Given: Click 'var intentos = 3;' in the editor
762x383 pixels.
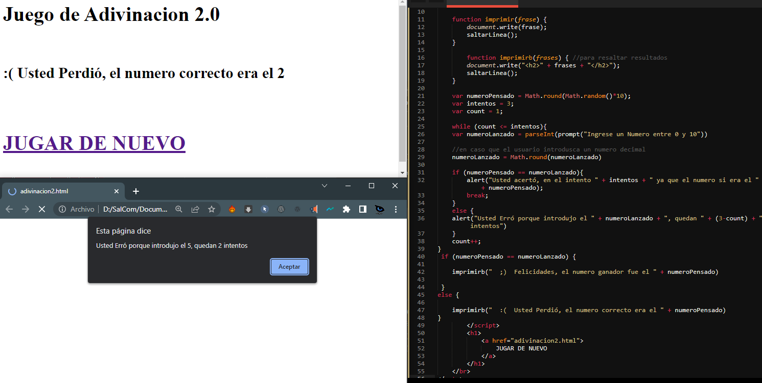Looking at the screenshot, I should coord(483,104).
